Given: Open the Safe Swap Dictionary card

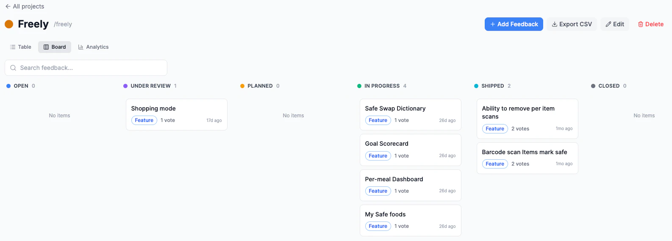Looking at the screenshot, I should click(411, 114).
